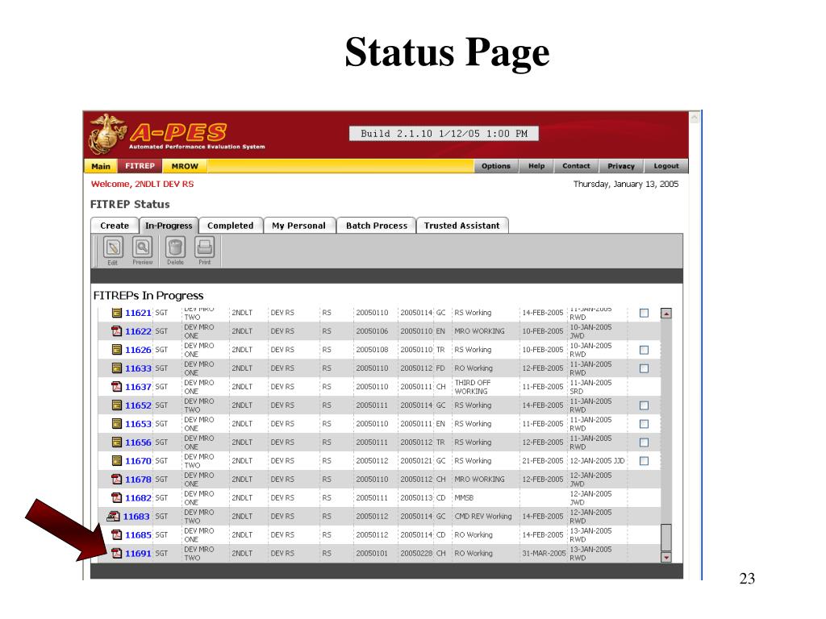Click the A-PES eagle globe emblem logo

[107, 134]
